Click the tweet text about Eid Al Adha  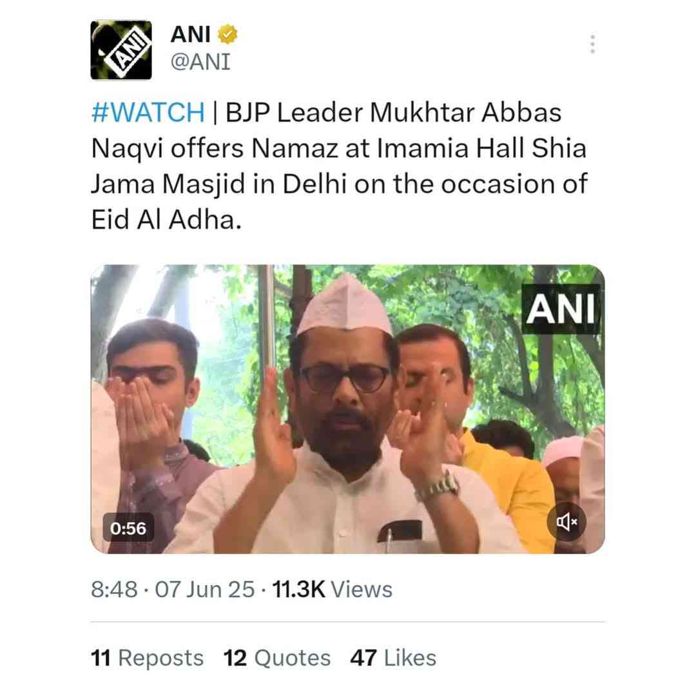coord(340,166)
